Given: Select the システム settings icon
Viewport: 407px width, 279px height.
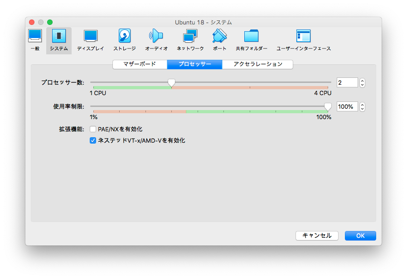Looking at the screenshot, I should coord(59,40).
